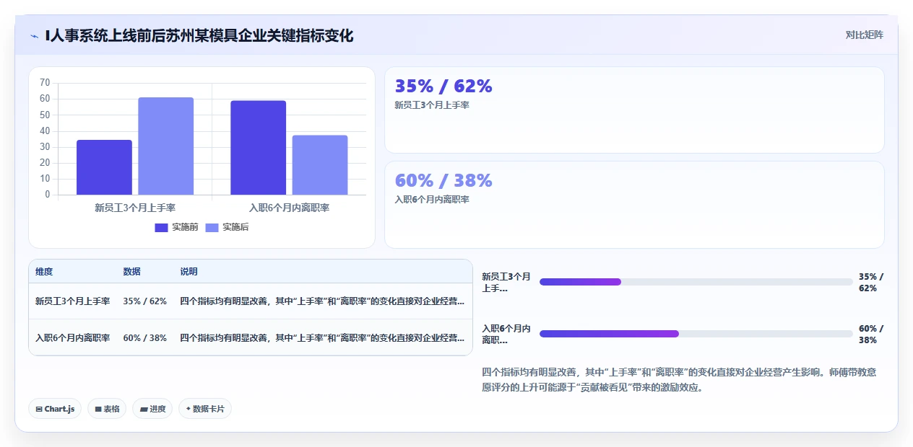Click the 60% / 38% table cell
This screenshot has height=447, width=913.
(145, 337)
